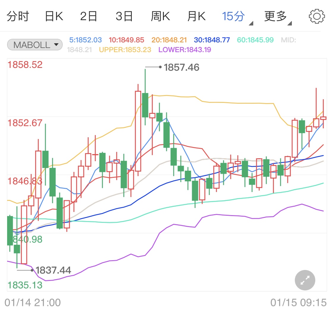334x315 pixels.
Task: Click the MID: band label
Action: click(288, 40)
